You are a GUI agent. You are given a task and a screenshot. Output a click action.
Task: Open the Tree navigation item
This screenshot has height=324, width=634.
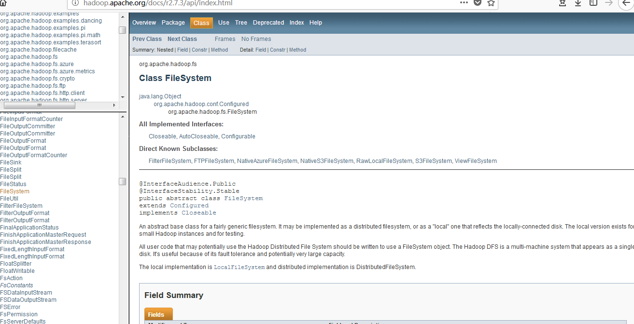click(x=241, y=23)
